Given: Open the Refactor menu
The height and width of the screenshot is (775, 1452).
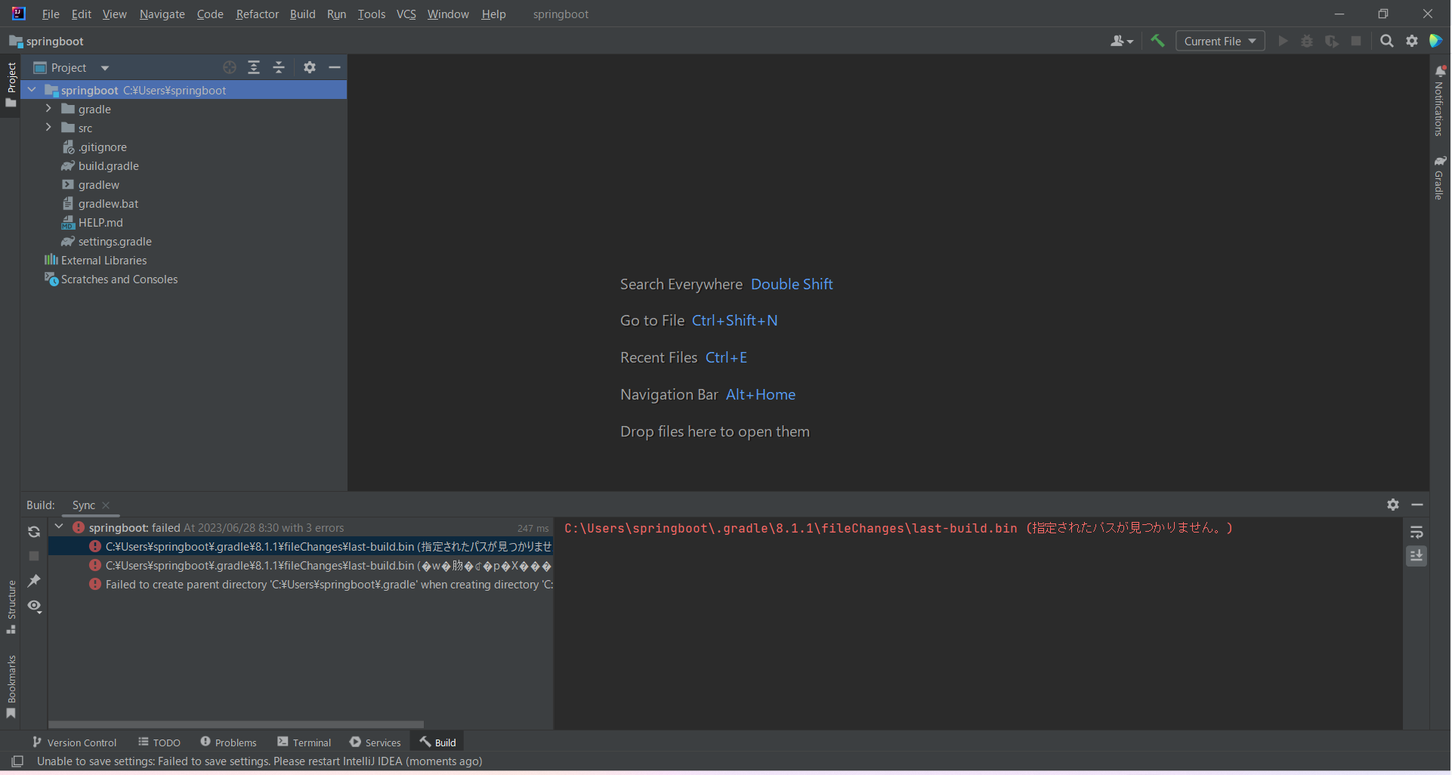Looking at the screenshot, I should 257,14.
